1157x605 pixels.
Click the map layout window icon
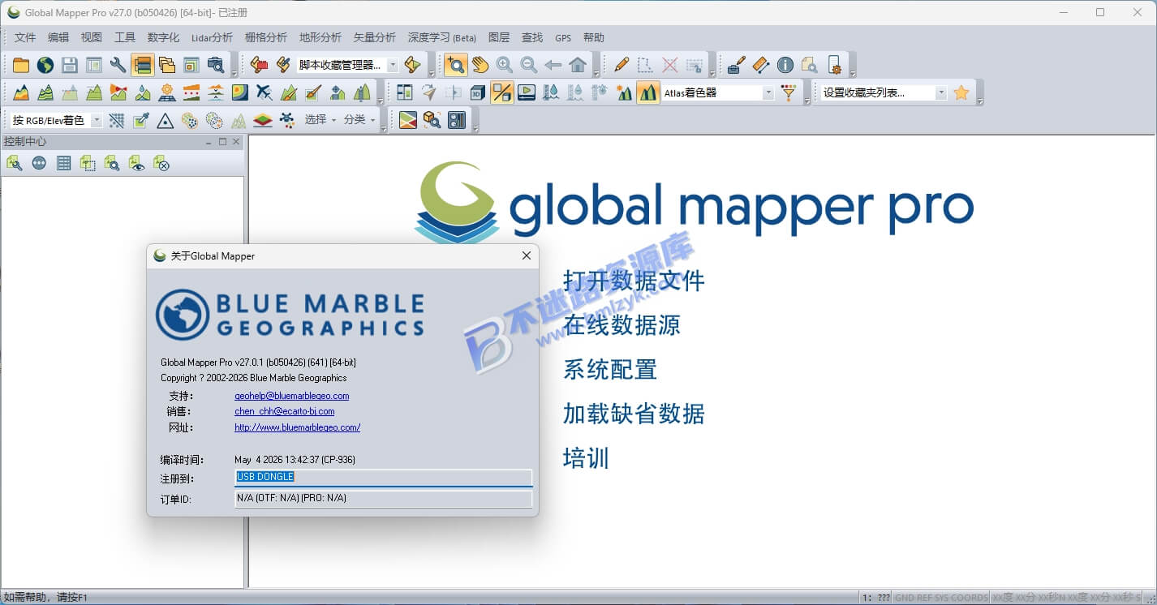[94, 65]
